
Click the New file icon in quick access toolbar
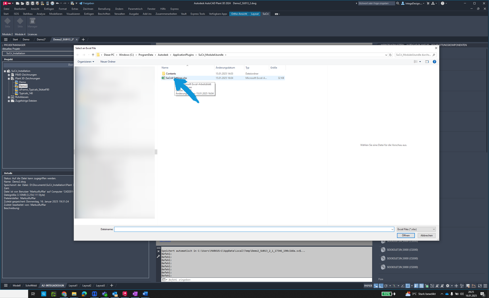click(17, 3)
